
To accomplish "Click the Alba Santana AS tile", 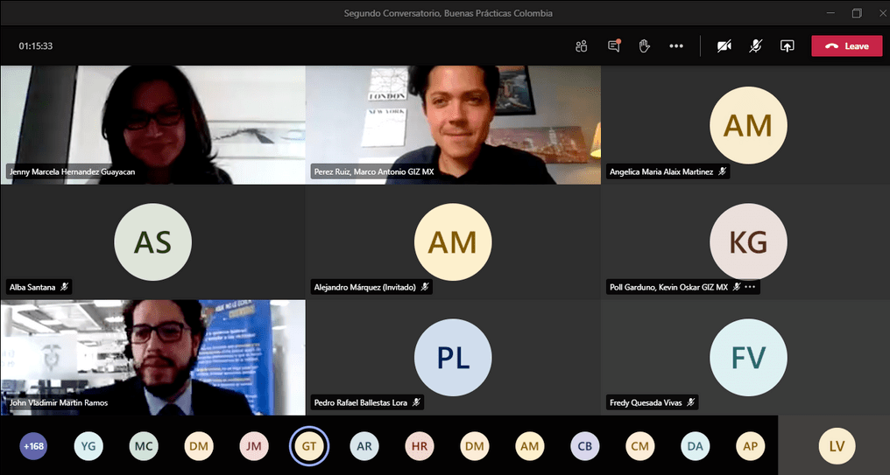I will pos(152,241).
